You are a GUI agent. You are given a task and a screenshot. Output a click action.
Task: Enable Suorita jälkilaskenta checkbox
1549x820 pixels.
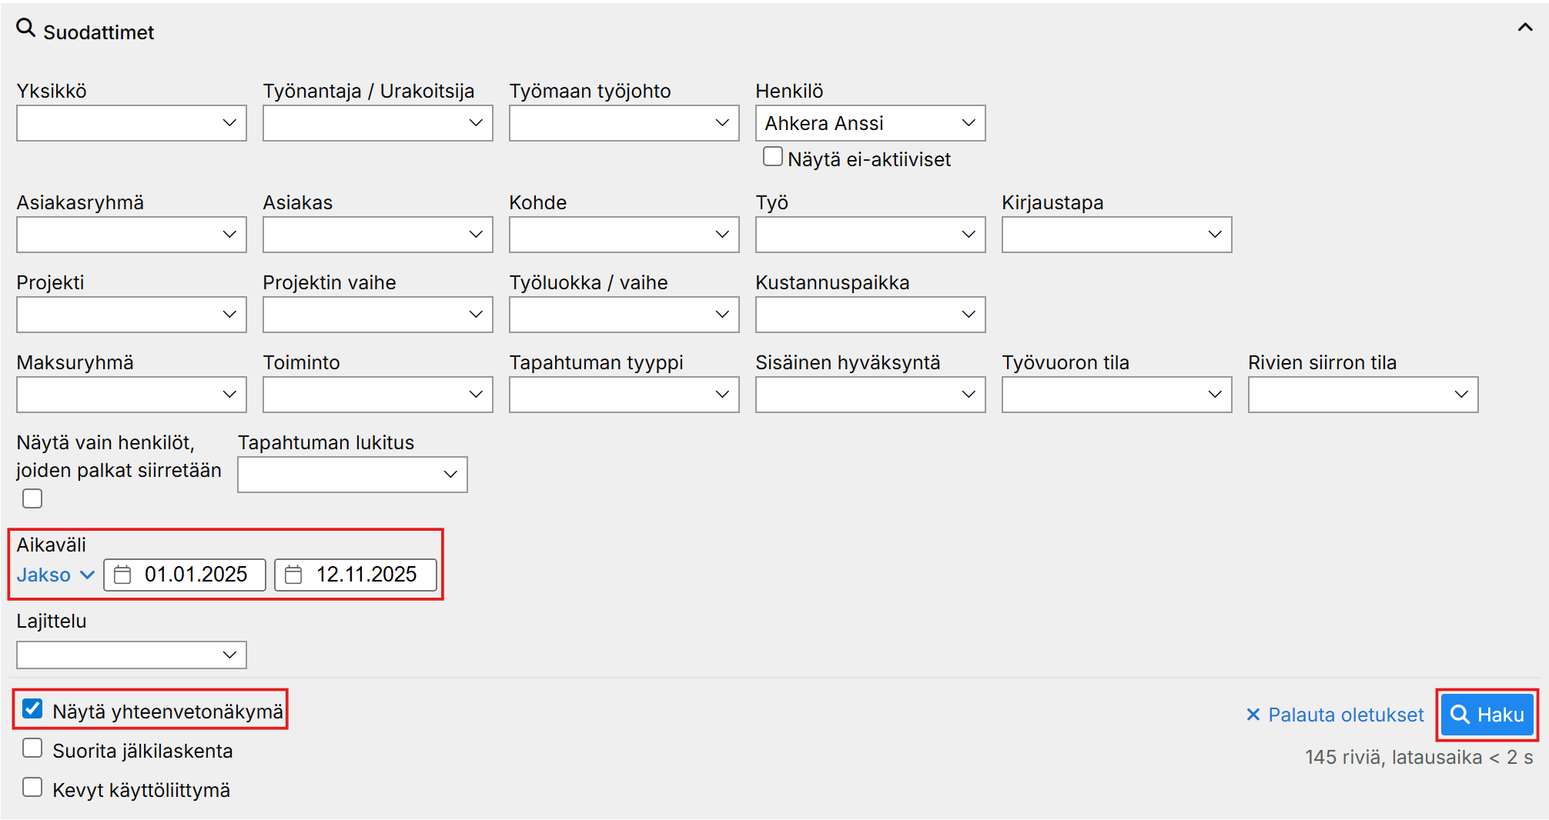coord(32,748)
